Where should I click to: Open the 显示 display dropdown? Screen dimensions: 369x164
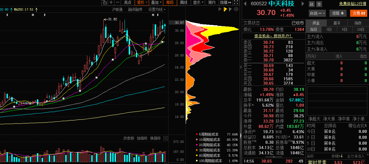[x=198, y=2]
